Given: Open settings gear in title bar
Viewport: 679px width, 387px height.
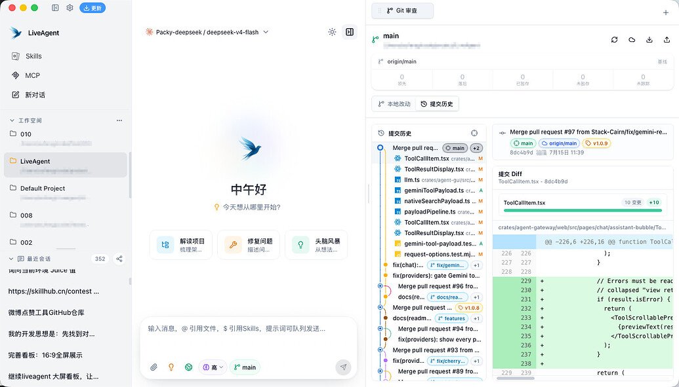Looking at the screenshot, I should pyautogui.click(x=70, y=8).
